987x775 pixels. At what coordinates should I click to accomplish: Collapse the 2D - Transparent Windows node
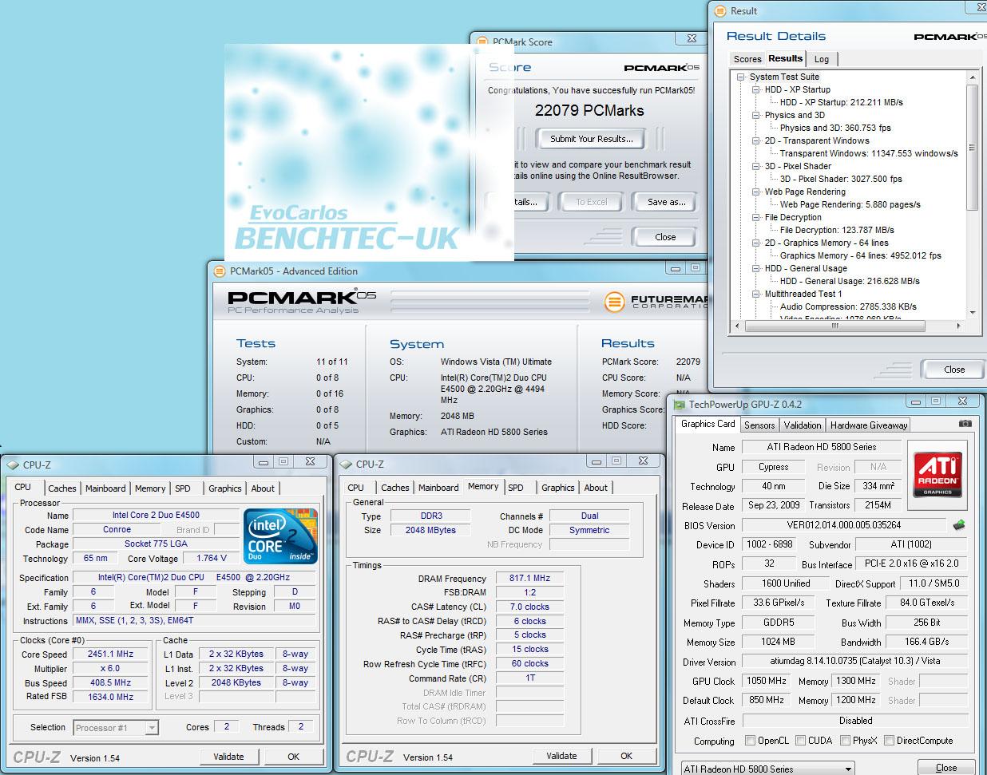756,141
